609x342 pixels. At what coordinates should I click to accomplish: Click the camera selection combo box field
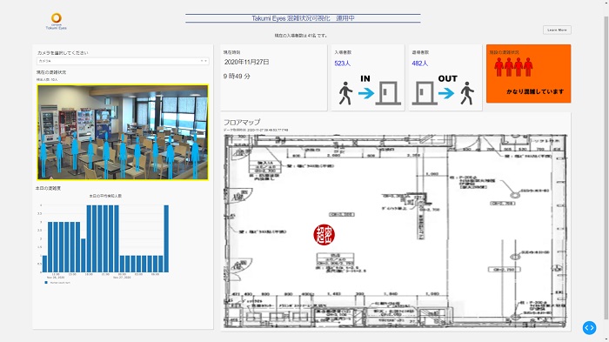coord(123,61)
